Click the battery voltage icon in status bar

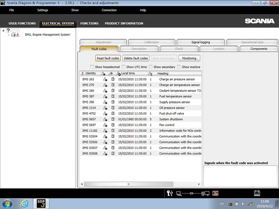coord(257,193)
